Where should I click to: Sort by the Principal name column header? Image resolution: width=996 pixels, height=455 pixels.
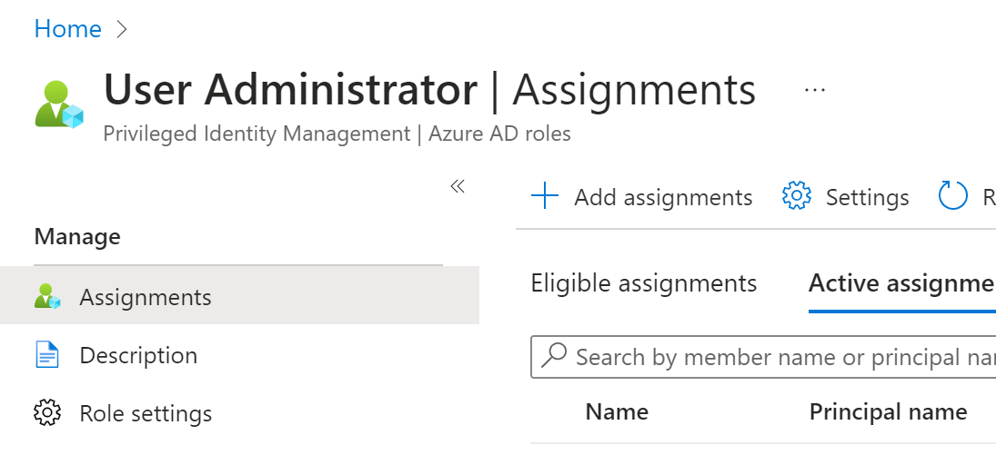click(x=888, y=412)
